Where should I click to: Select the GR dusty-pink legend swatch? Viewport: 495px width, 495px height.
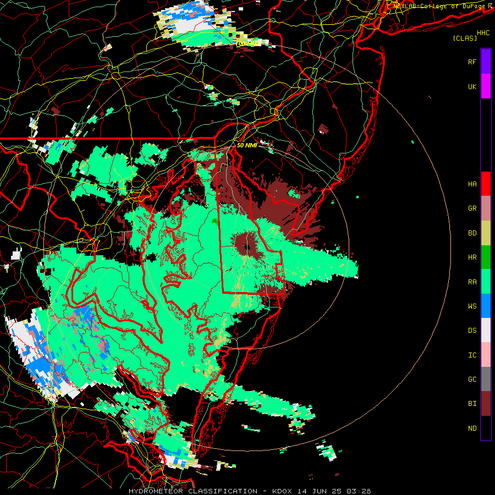point(486,208)
